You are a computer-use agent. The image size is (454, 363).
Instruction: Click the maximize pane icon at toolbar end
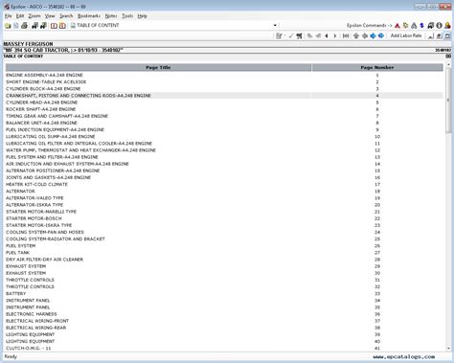[447, 36]
